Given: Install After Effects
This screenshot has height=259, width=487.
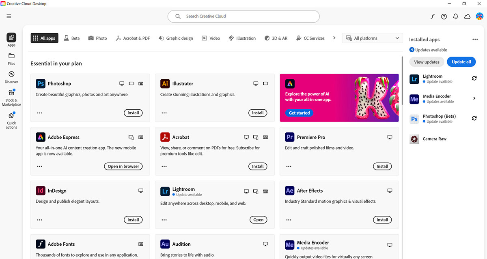Looking at the screenshot, I should [382, 220].
